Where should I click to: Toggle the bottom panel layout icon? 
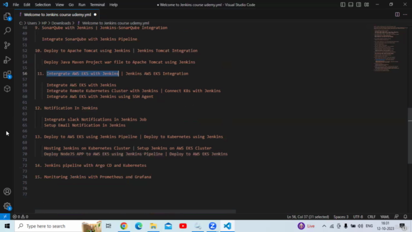(x=350, y=5)
